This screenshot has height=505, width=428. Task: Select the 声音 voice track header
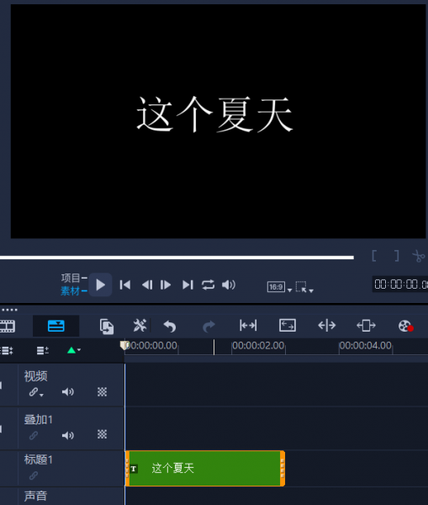(35, 496)
